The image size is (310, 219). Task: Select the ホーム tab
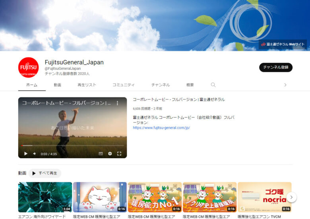pyautogui.click(x=32, y=85)
